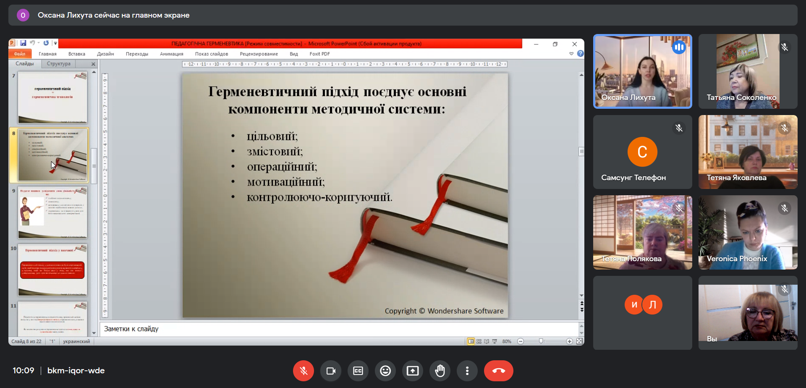
Task: Open the Файл menu button
Action: tap(20, 54)
